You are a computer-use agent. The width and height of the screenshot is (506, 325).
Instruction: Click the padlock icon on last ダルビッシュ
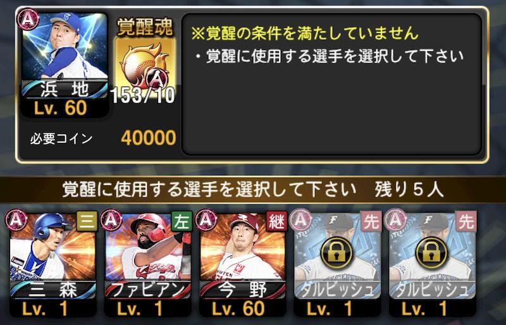431,252
